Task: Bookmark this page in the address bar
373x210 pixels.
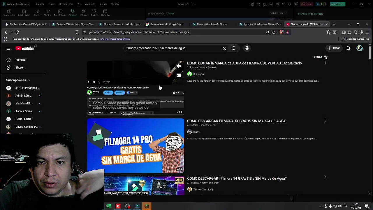Action: tap(77, 32)
